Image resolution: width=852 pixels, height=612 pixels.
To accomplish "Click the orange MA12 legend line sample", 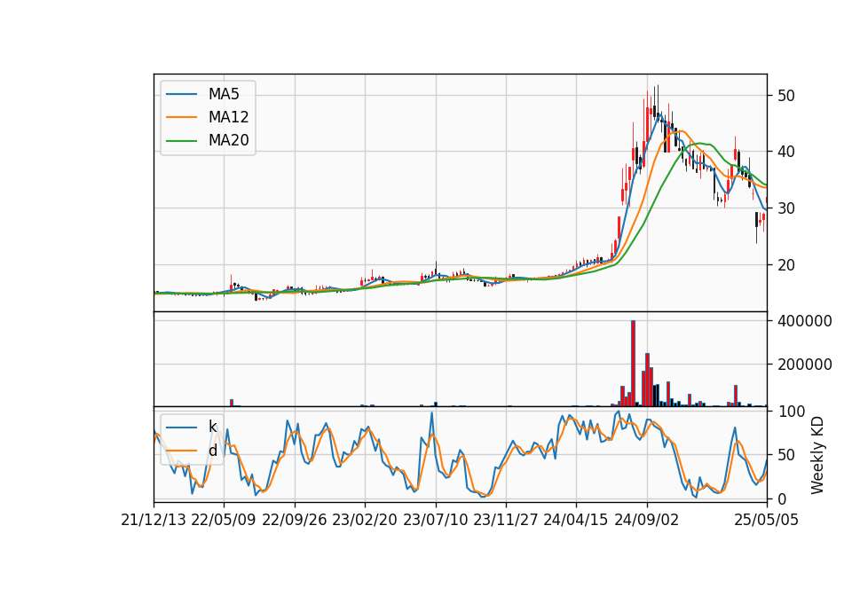I will [x=181, y=117].
